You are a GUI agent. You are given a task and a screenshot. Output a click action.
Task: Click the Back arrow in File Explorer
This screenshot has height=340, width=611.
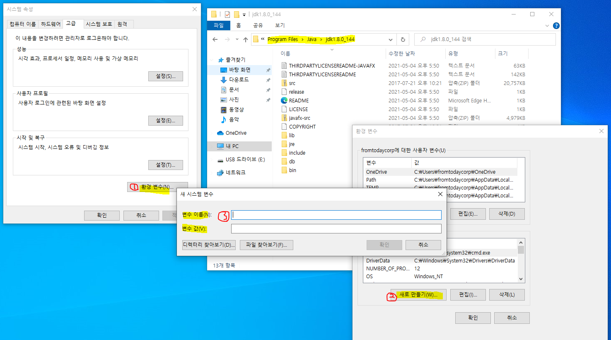(x=215, y=39)
